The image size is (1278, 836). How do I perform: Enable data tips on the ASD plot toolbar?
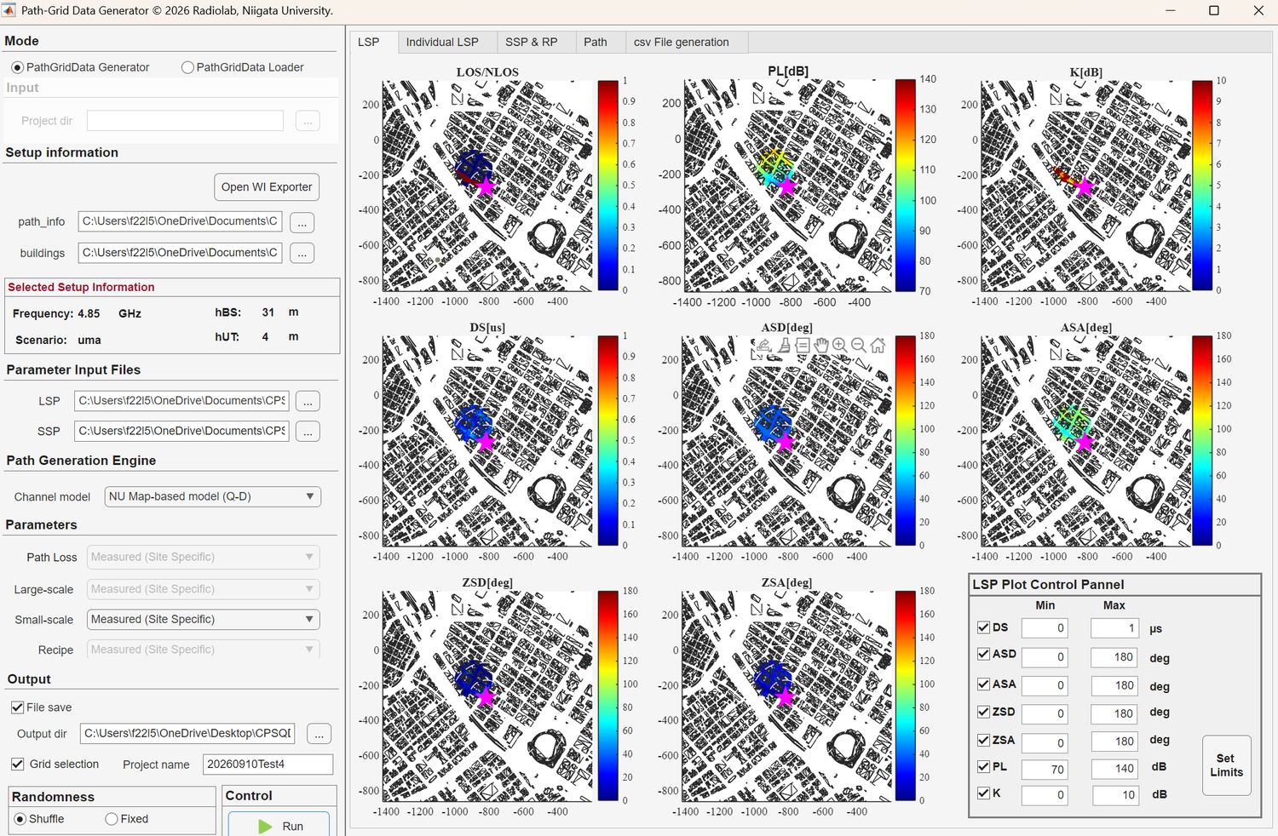pyautogui.click(x=803, y=345)
